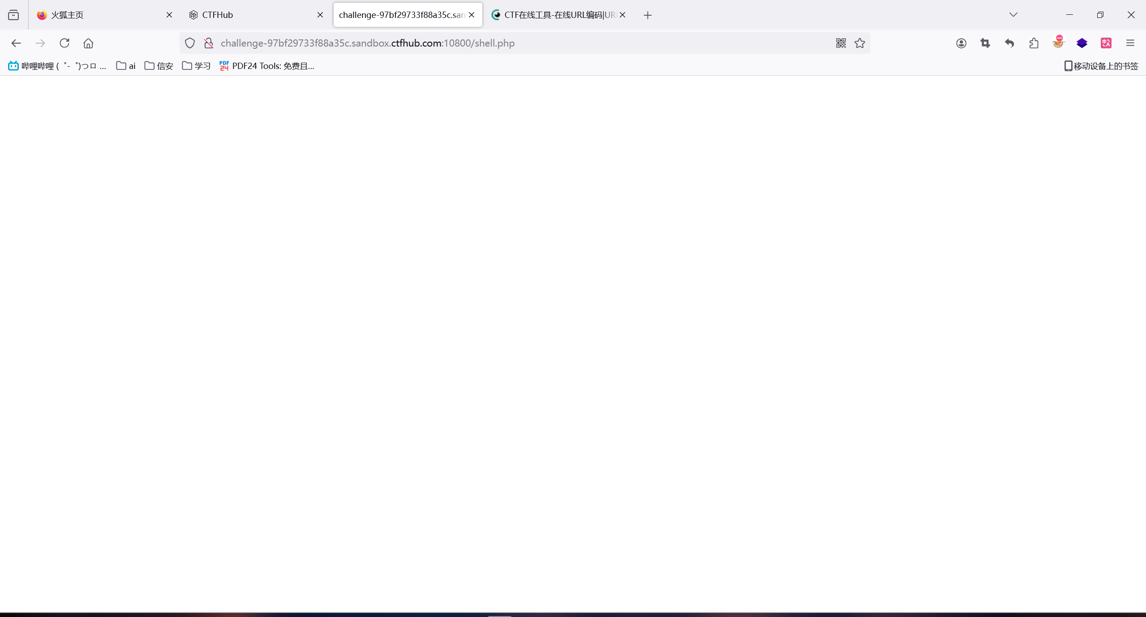Open the 哔哩哔哩 bookmark
1146x617 pixels.
point(57,66)
